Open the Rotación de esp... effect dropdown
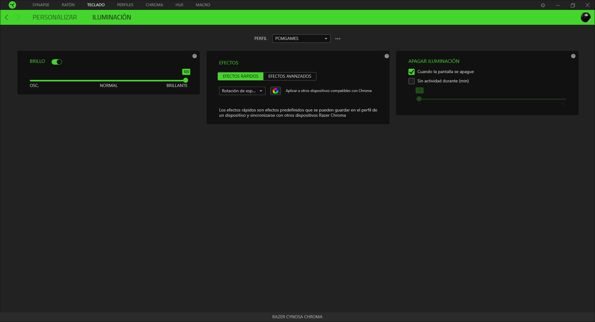This screenshot has height=322, width=595. click(242, 91)
